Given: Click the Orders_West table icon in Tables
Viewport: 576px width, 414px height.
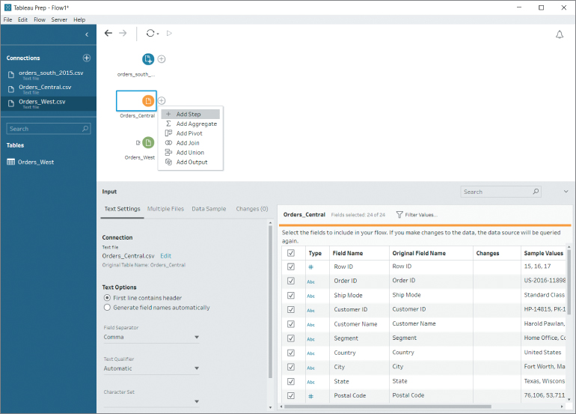Looking at the screenshot, I should coord(11,162).
